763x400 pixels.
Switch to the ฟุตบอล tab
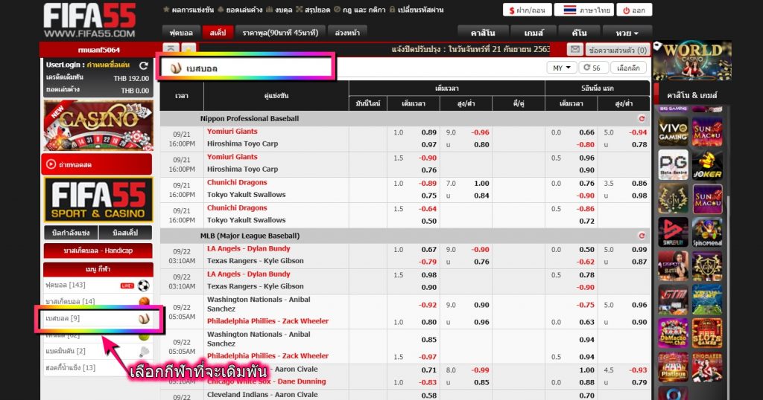click(x=180, y=33)
